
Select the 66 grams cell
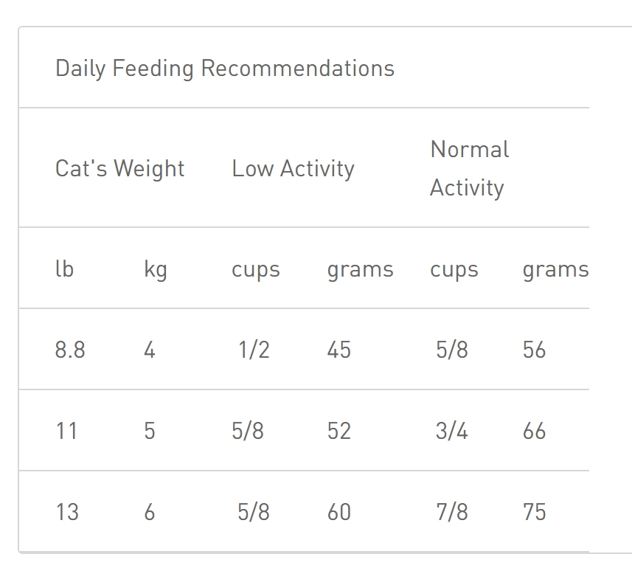(534, 431)
